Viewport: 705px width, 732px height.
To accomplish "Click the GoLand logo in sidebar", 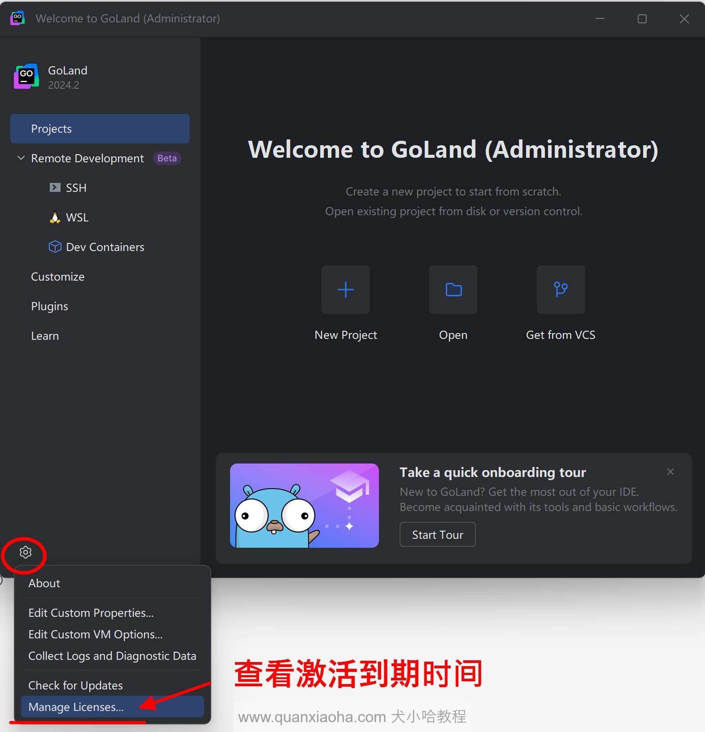I will tap(26, 76).
